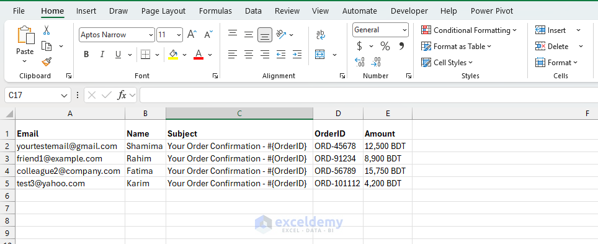Switch to the Page Layout tab
The image size is (598, 244).
pos(163,11)
